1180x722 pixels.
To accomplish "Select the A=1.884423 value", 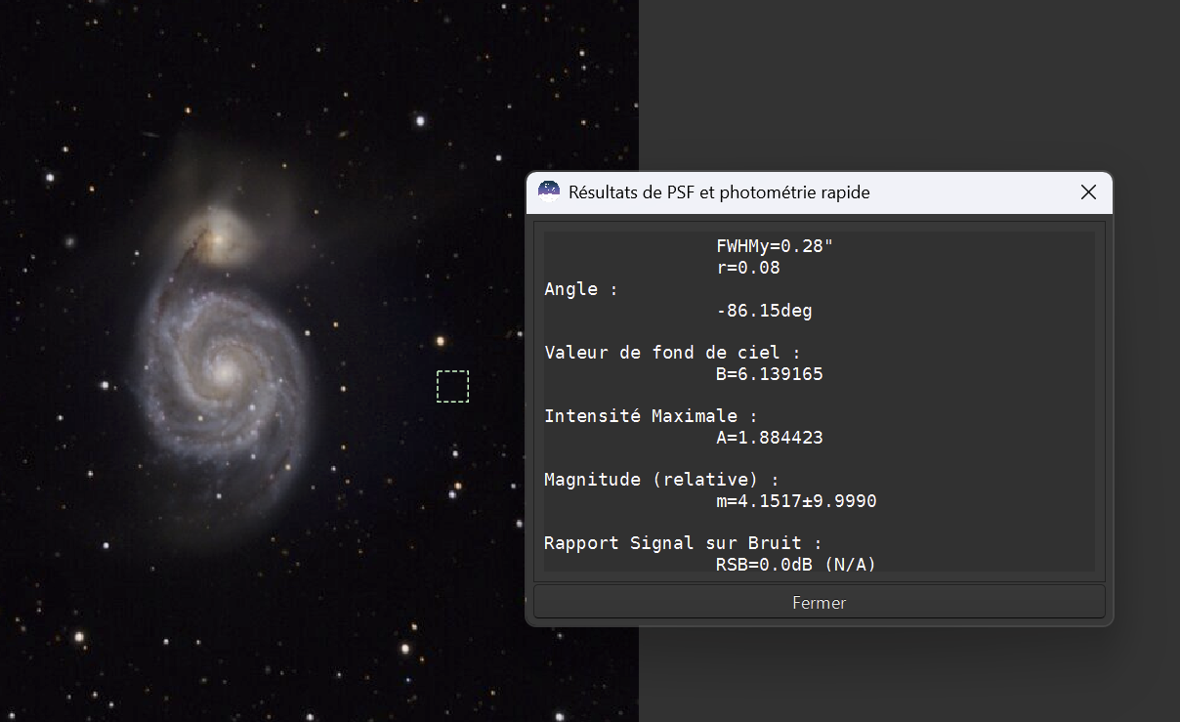I will tap(769, 438).
